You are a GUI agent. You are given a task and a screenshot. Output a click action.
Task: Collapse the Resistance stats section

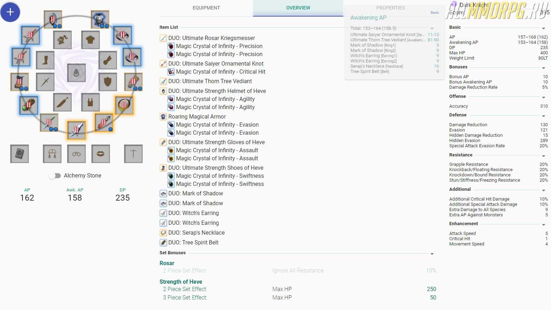coord(543,156)
